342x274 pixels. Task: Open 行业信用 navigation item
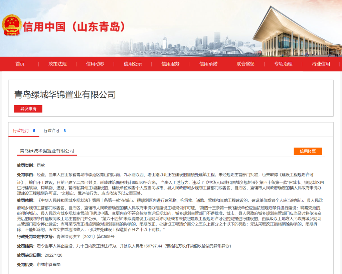(321, 64)
